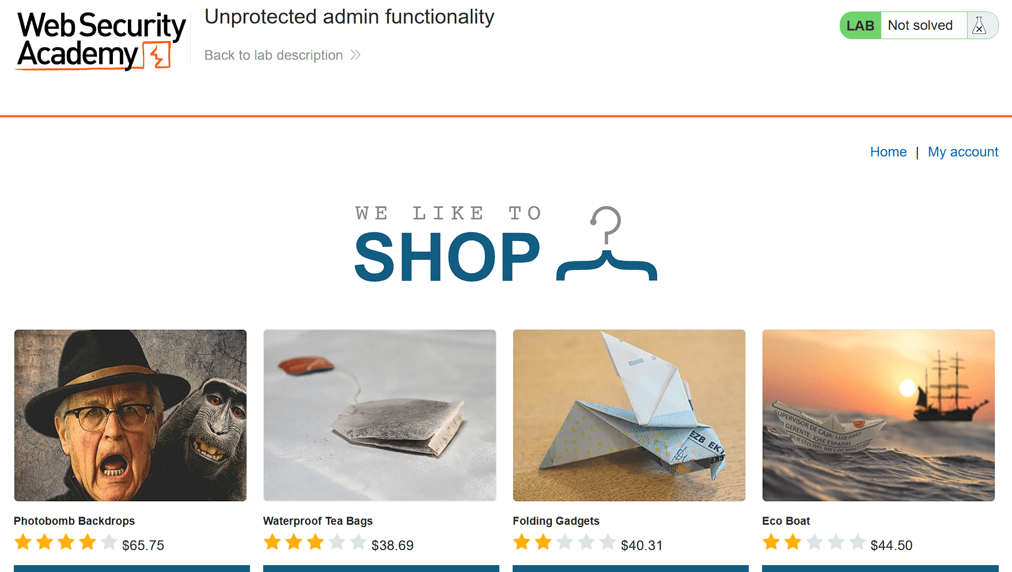This screenshot has width=1012, height=572.
Task: Click the fourth star rating on Eco Boat
Action: 836,542
